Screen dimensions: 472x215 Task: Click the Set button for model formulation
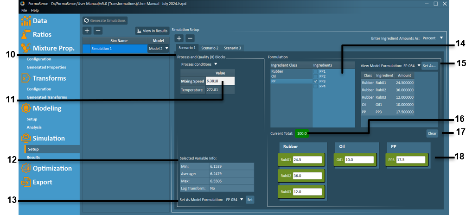pos(250,199)
